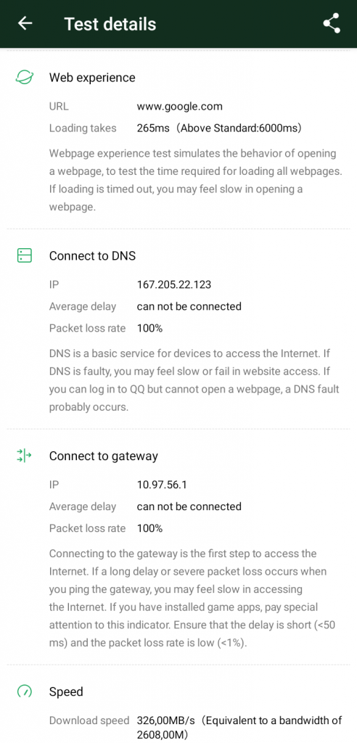Select the Web experience heading
The image size is (357, 743).
(92, 78)
